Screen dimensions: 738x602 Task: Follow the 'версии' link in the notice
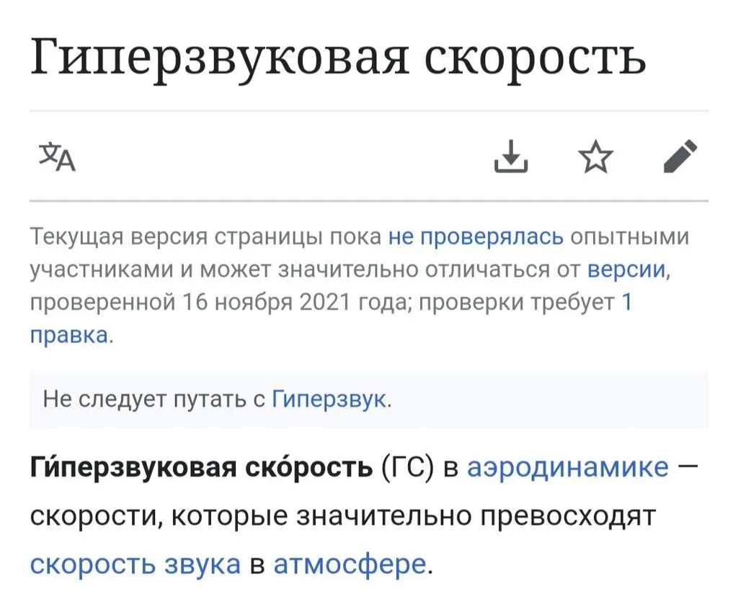pyautogui.click(x=627, y=270)
